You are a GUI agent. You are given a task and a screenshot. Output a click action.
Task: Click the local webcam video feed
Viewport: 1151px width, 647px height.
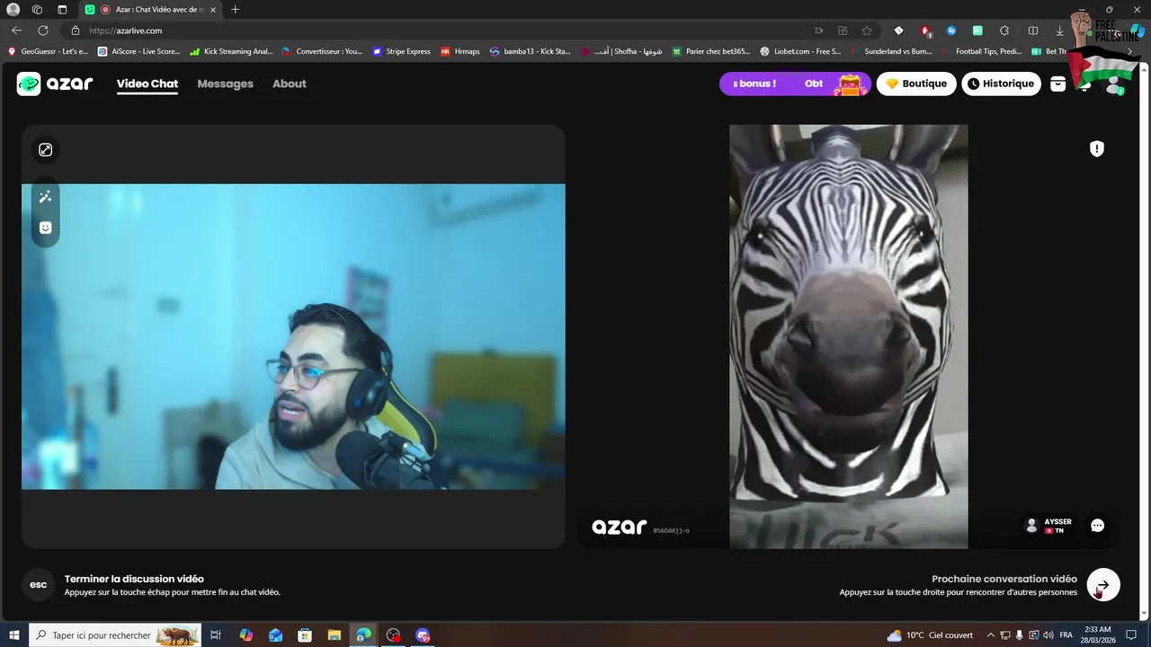[293, 336]
